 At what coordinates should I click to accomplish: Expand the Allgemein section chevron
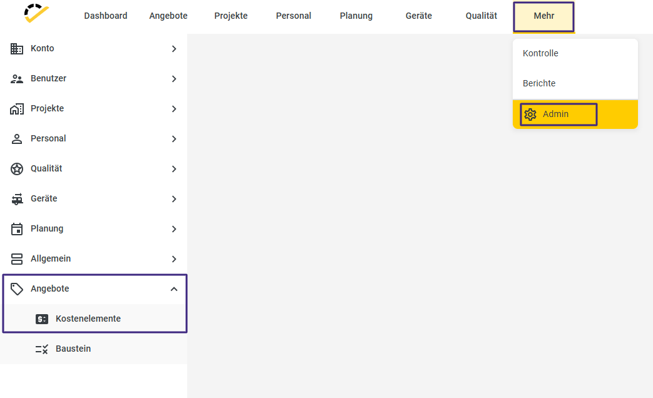coord(174,259)
